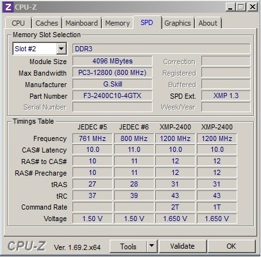Click the 2T Command Rate cell
Viewport: 261px width, 257px height.
pyautogui.click(x=175, y=207)
